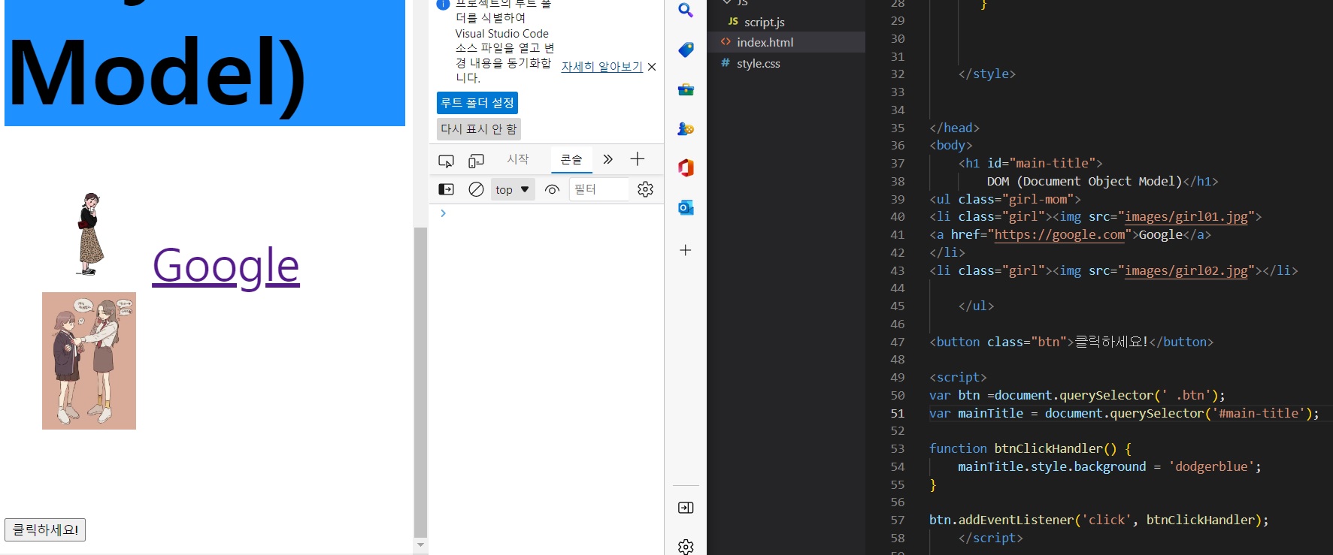Click the Edge sidebar search icon
The height and width of the screenshot is (555, 1333).
tap(686, 10)
